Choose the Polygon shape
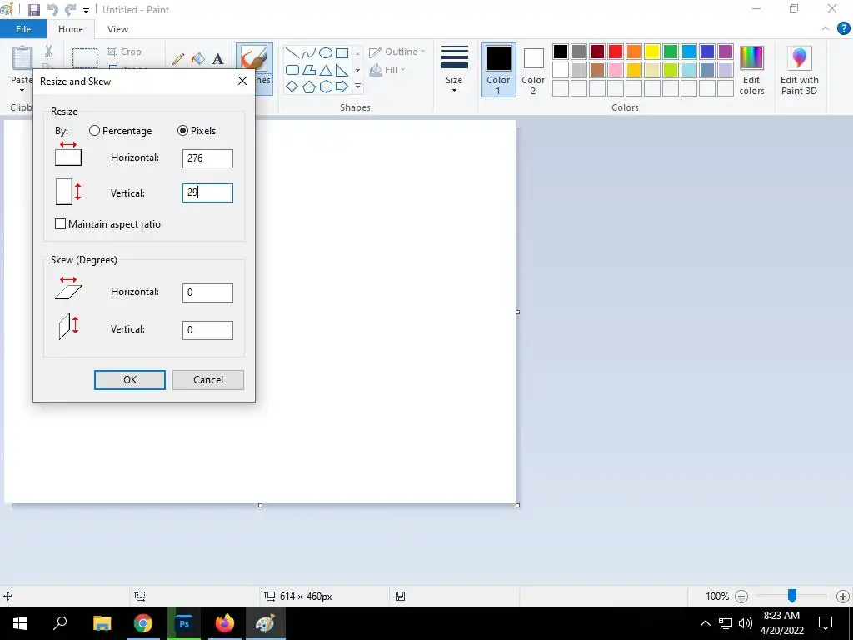853x640 pixels. pyautogui.click(x=309, y=70)
